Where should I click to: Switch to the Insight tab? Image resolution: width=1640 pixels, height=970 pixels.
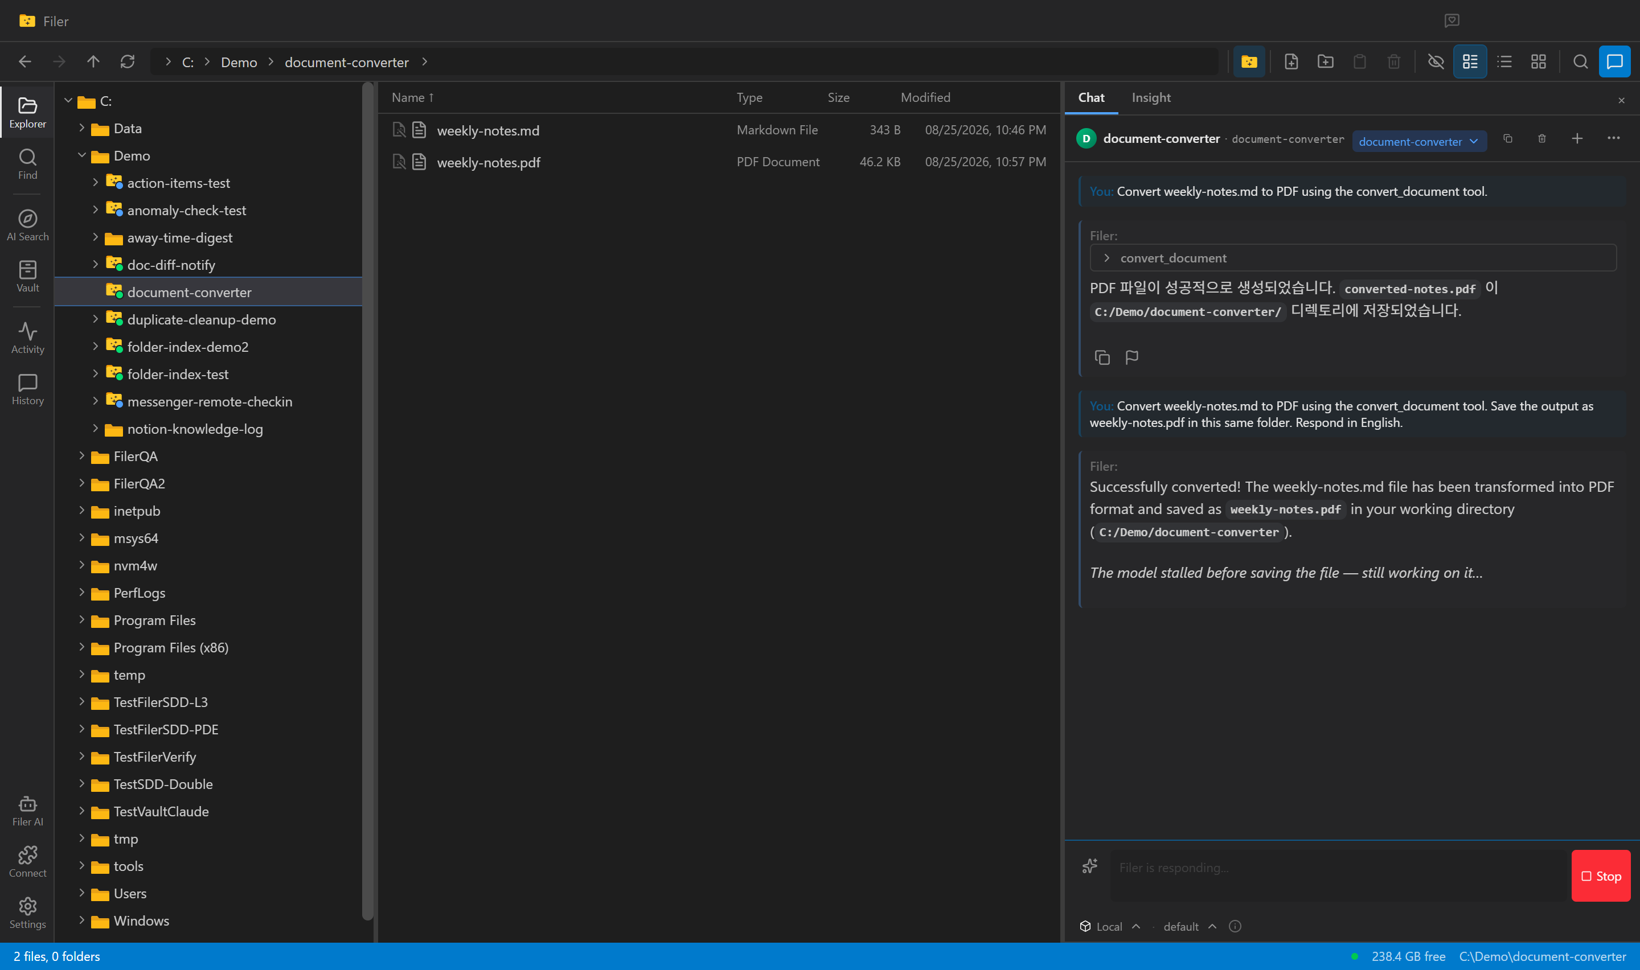(x=1151, y=97)
